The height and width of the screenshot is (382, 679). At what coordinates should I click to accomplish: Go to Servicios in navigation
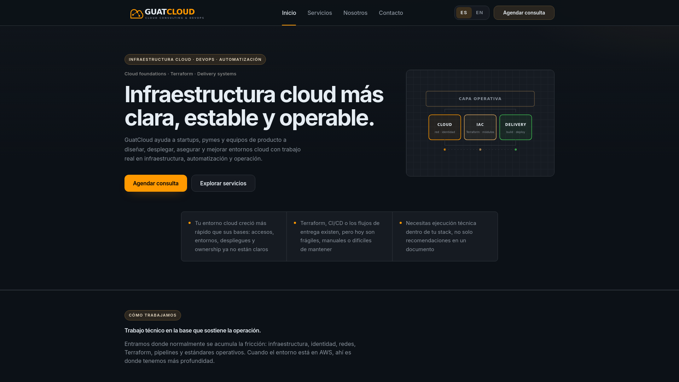tap(320, 13)
